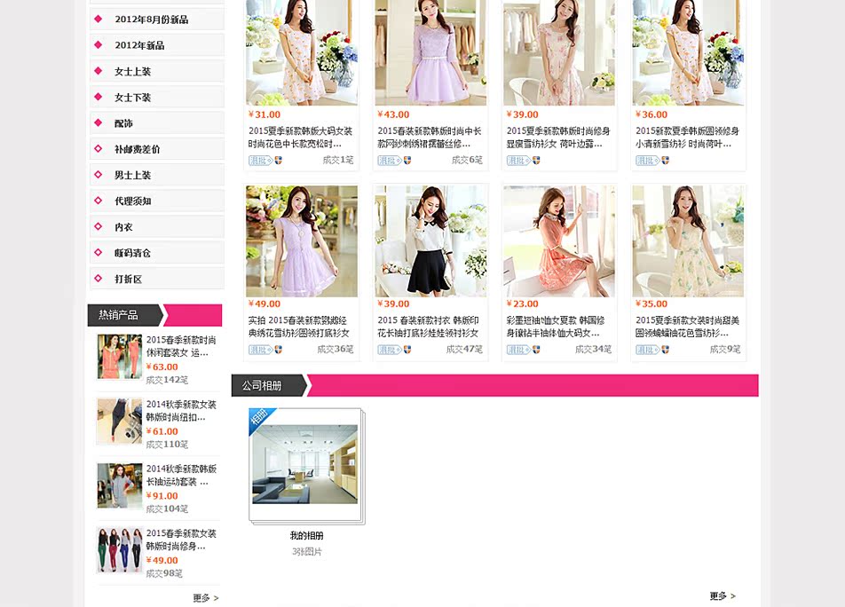Click the blue 相册 corner badge on the album
The height and width of the screenshot is (607, 845).
pos(261,420)
